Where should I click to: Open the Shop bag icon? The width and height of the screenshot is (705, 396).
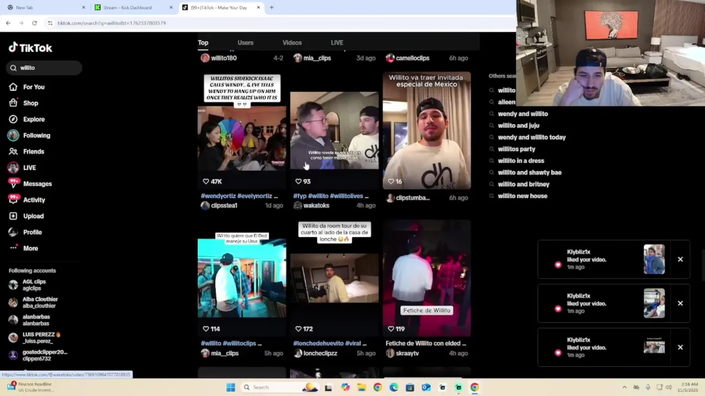click(x=13, y=103)
